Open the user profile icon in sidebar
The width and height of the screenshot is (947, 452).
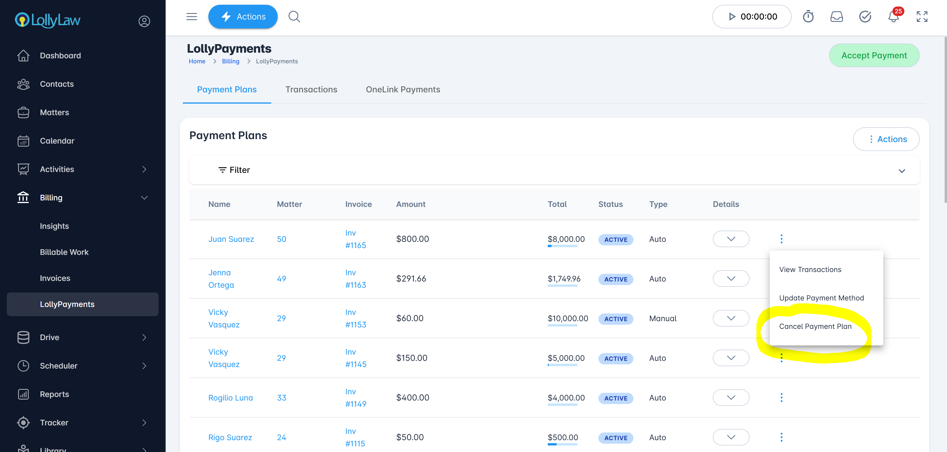click(x=144, y=21)
